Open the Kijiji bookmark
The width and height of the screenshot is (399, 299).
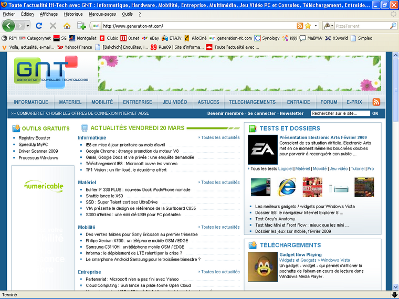pos(290,38)
